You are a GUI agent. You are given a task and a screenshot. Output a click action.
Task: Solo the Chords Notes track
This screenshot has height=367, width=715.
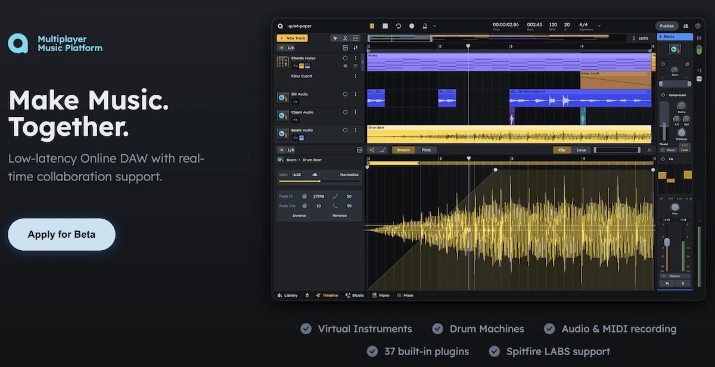pyautogui.click(x=346, y=58)
